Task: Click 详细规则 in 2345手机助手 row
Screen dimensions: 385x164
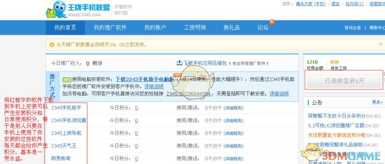Action: click(x=234, y=108)
